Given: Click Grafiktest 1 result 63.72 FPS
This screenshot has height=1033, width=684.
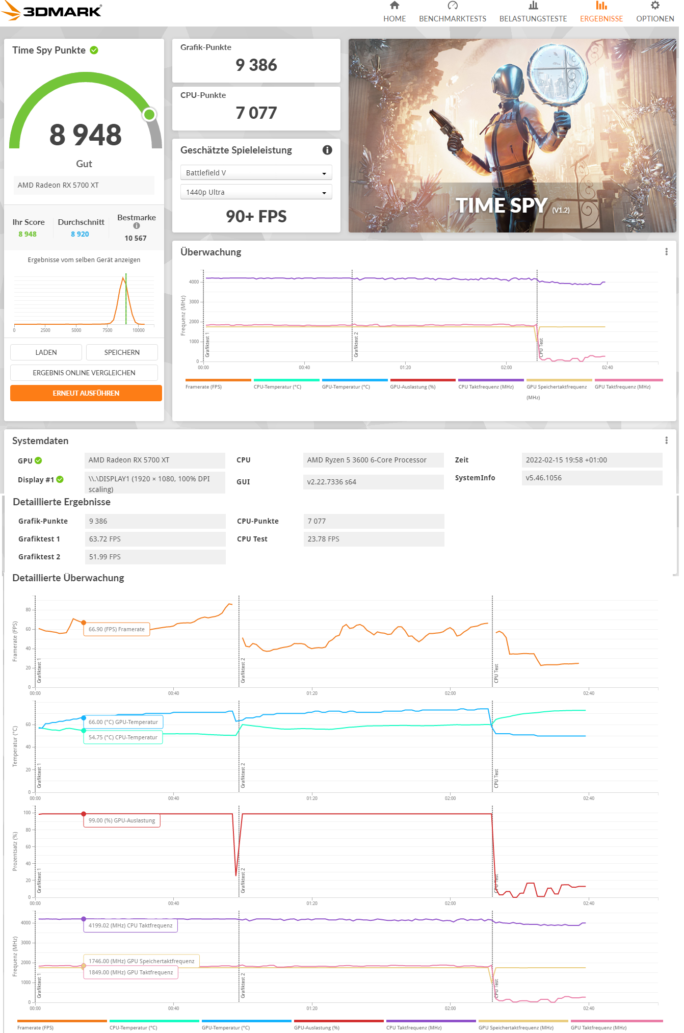Looking at the screenshot, I should (x=155, y=539).
